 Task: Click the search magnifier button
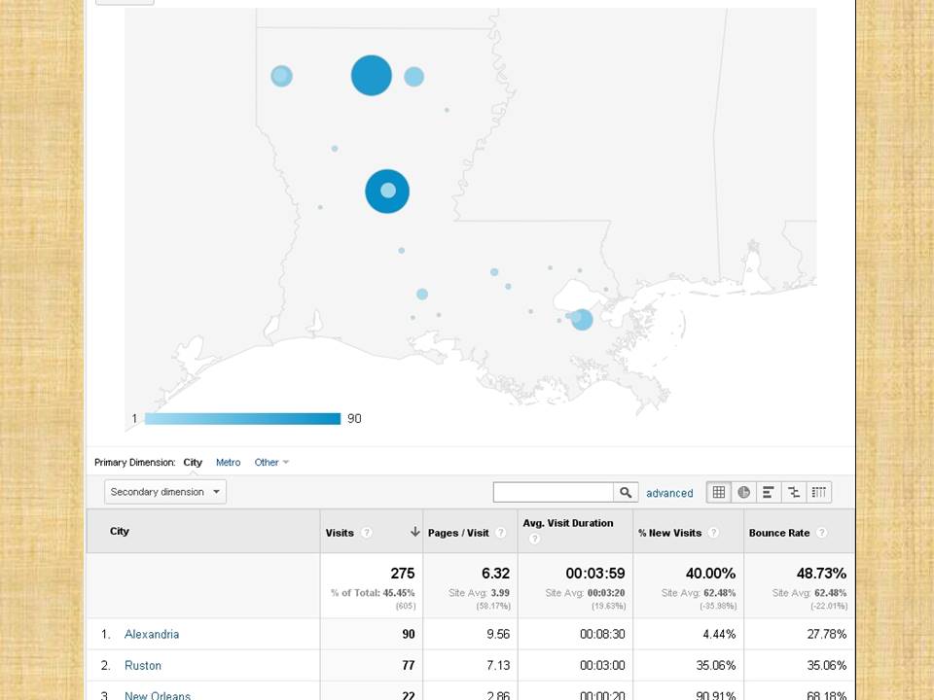(x=626, y=493)
